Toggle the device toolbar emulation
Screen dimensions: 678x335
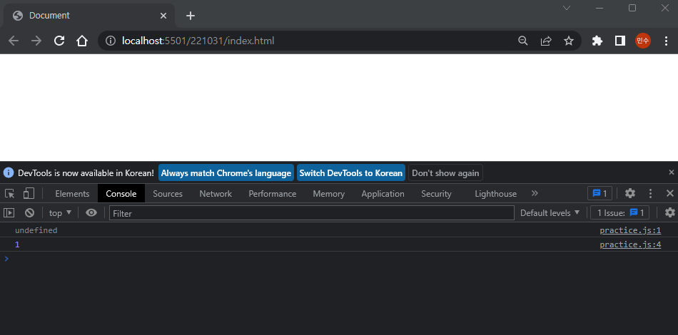tap(29, 193)
